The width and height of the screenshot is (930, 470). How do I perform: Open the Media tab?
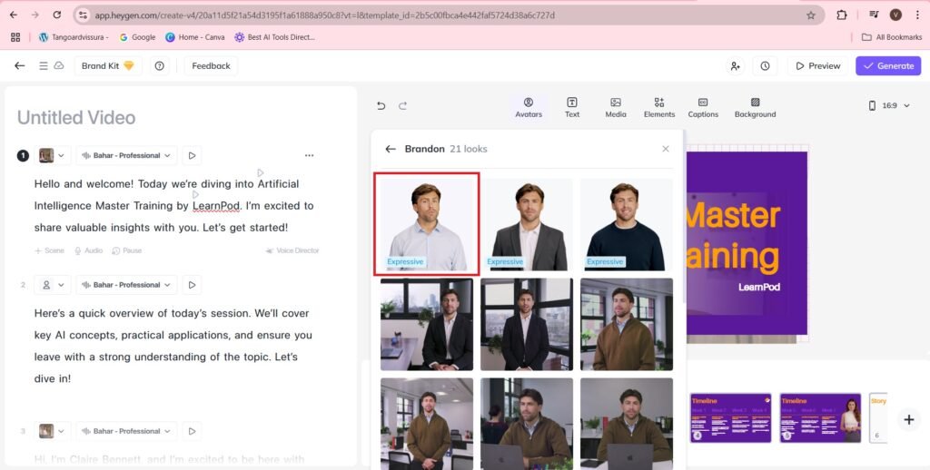click(x=616, y=107)
